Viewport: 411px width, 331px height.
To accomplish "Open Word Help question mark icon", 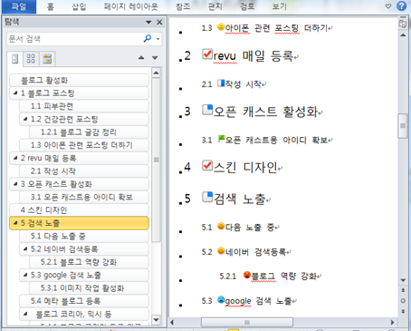I will tap(401, 5).
